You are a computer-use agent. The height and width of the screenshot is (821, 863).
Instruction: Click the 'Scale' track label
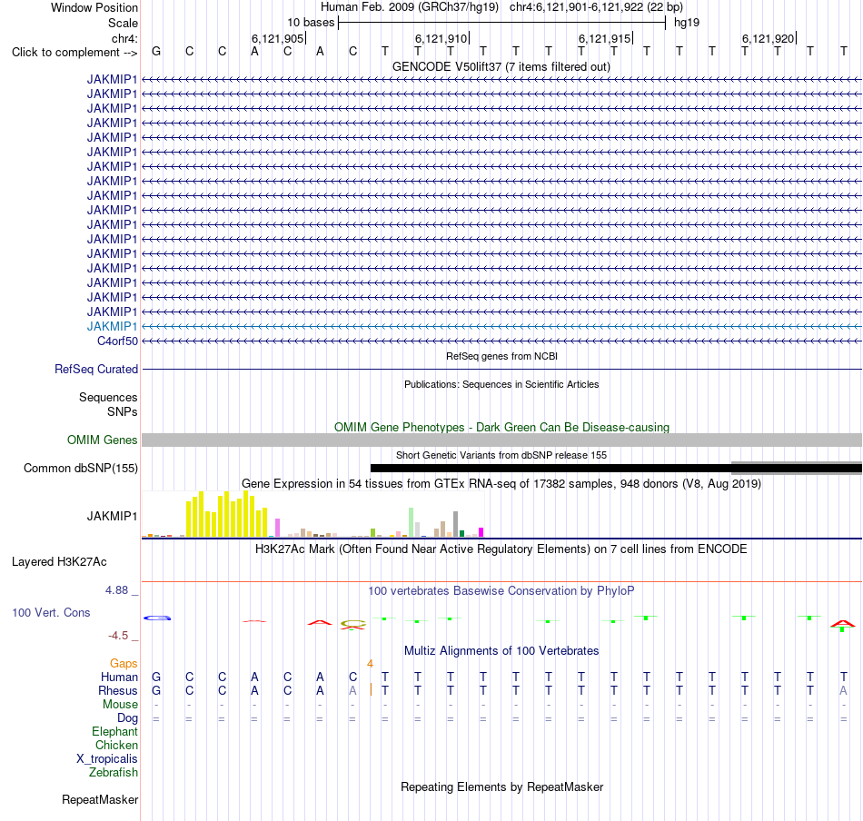(123, 23)
